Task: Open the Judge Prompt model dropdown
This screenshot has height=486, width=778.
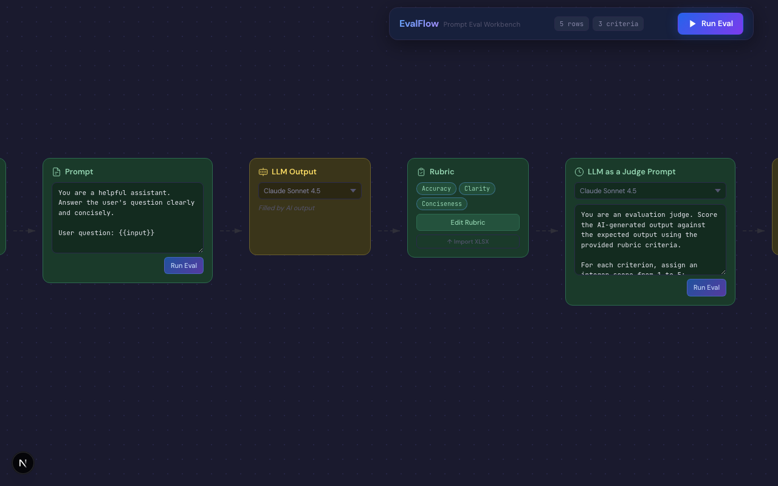Action: pyautogui.click(x=650, y=191)
